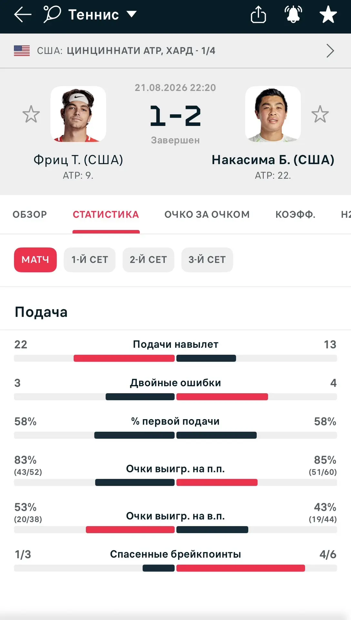
Task: Tap the tennis racket sport icon
Action: (x=52, y=15)
